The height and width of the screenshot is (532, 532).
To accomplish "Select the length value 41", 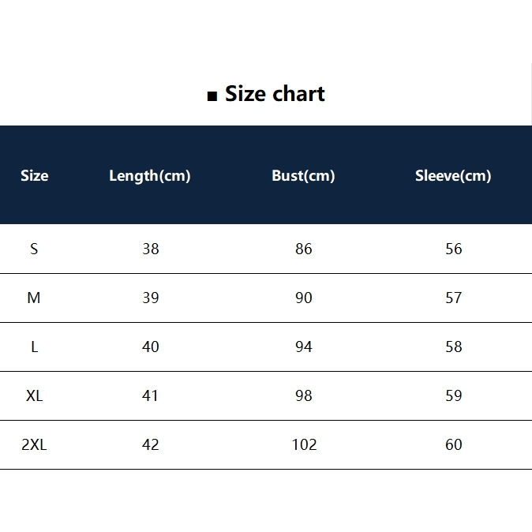I will 151,396.
